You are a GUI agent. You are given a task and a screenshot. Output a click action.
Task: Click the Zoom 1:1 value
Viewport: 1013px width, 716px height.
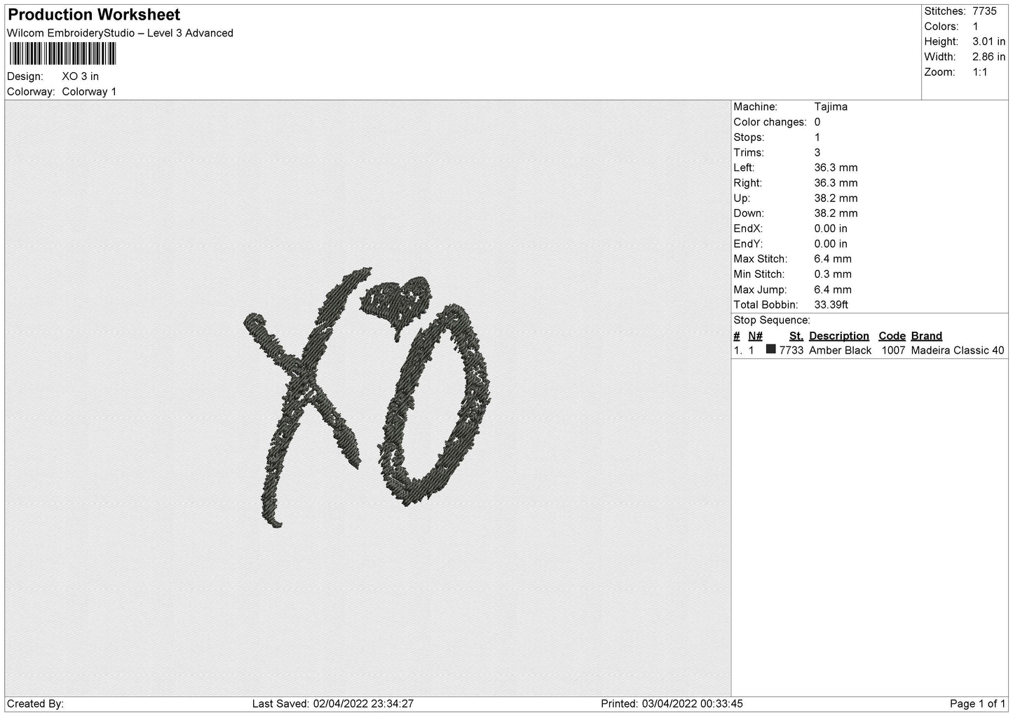coord(979,72)
